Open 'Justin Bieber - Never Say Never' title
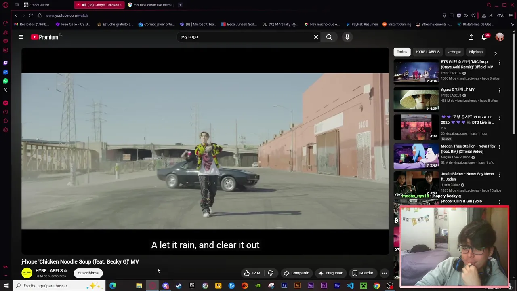This screenshot has width=517, height=291. click(467, 176)
